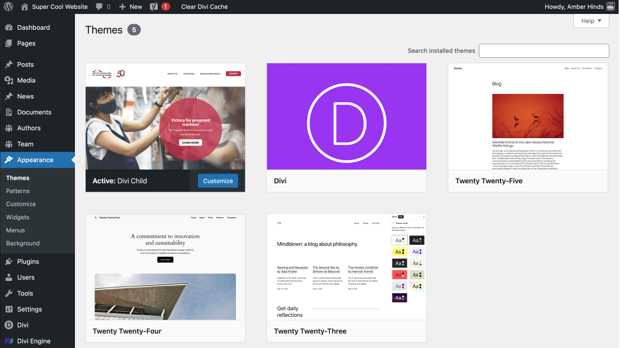Expand the Help dropdown tab
The height and width of the screenshot is (348, 620).
(x=591, y=20)
